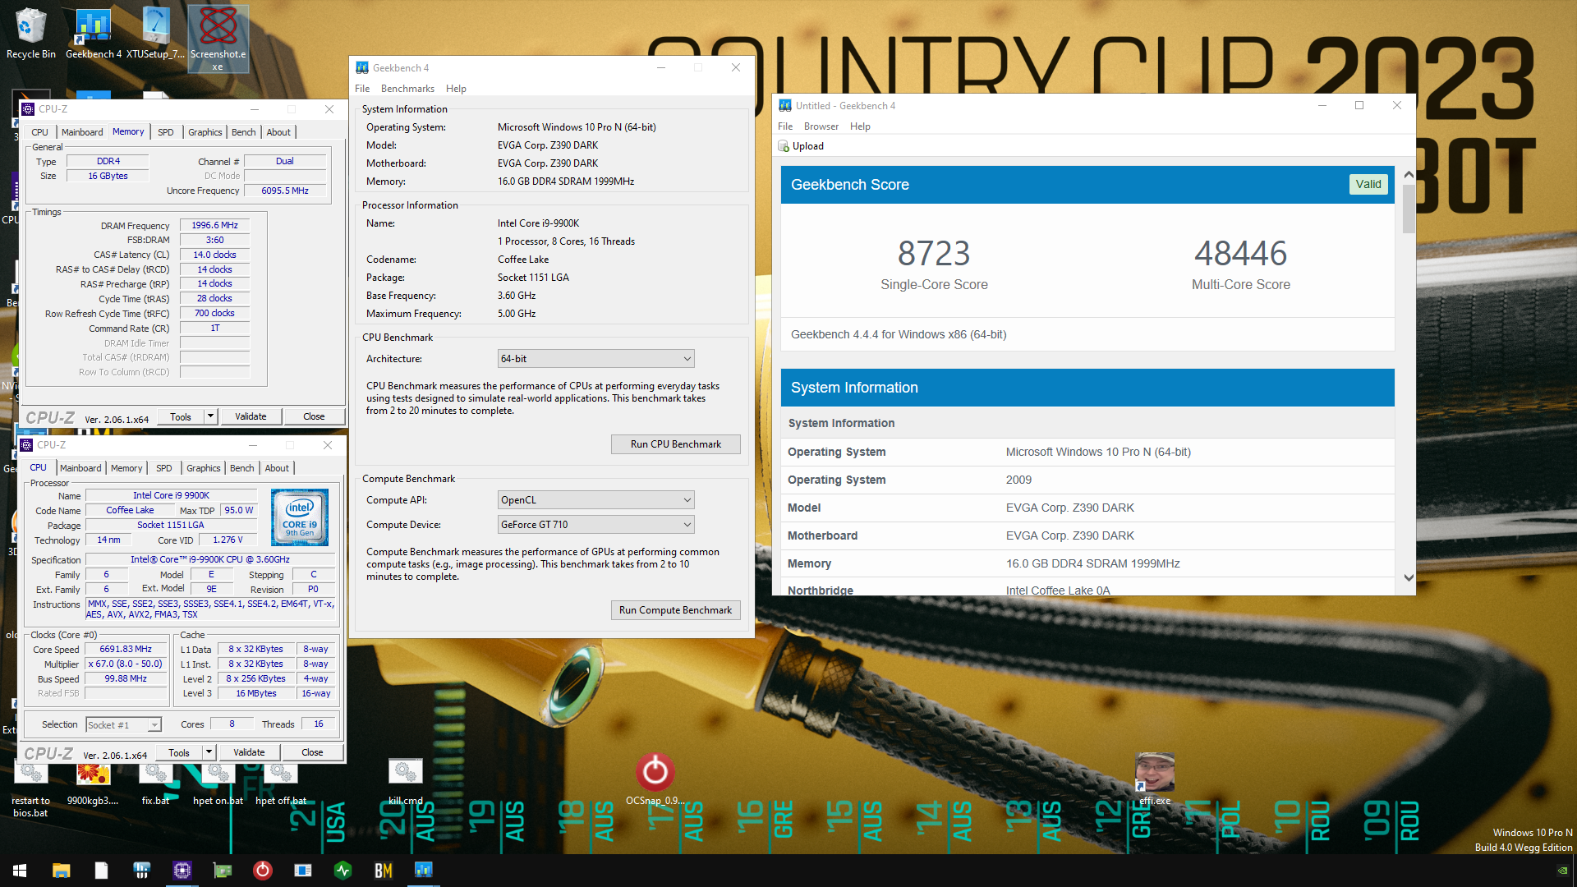Image resolution: width=1577 pixels, height=887 pixels.
Task: Click the Uncore Frequency 6095.5 MHz value
Action: point(285,191)
